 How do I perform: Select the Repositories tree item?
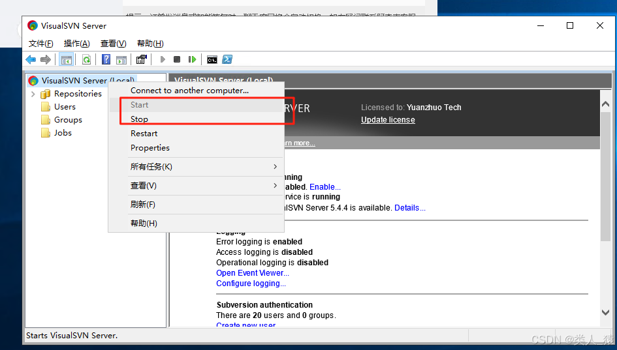(x=78, y=94)
